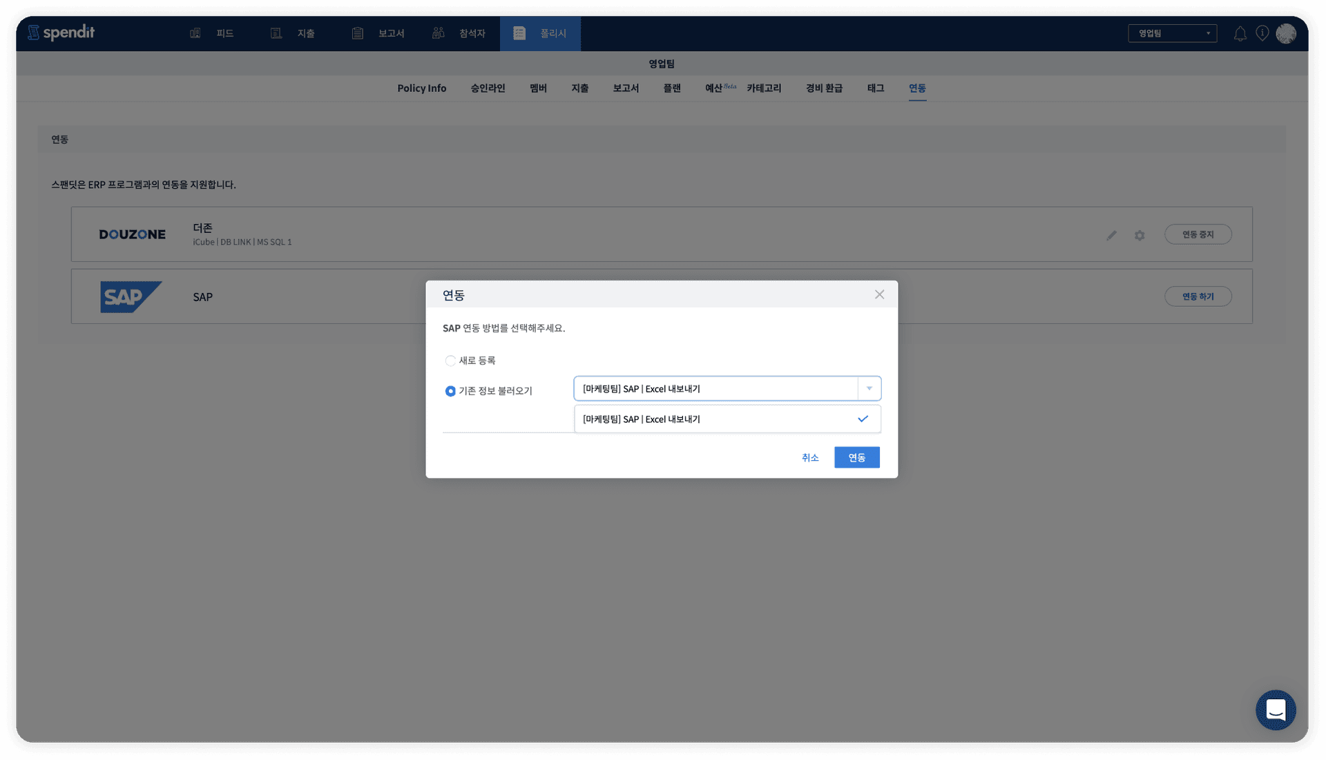Click the 영업팀 page title
1326x760 pixels.
tap(662, 64)
